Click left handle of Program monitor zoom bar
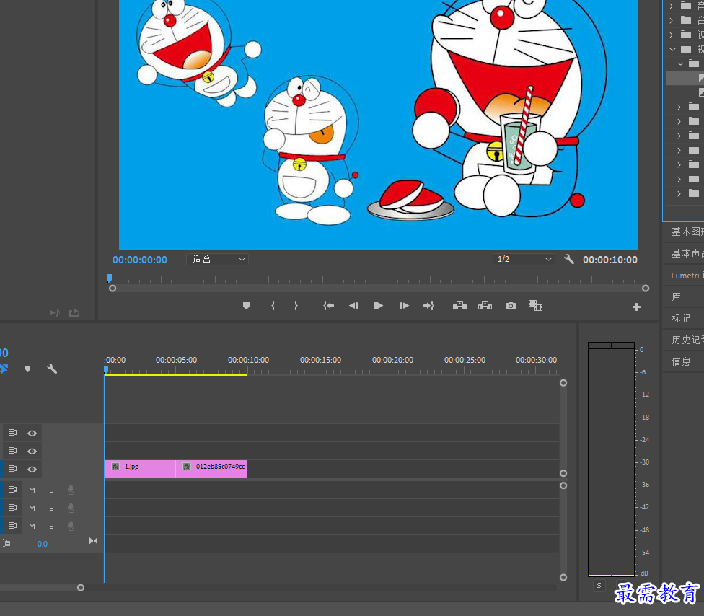This screenshot has width=704, height=616. (113, 289)
